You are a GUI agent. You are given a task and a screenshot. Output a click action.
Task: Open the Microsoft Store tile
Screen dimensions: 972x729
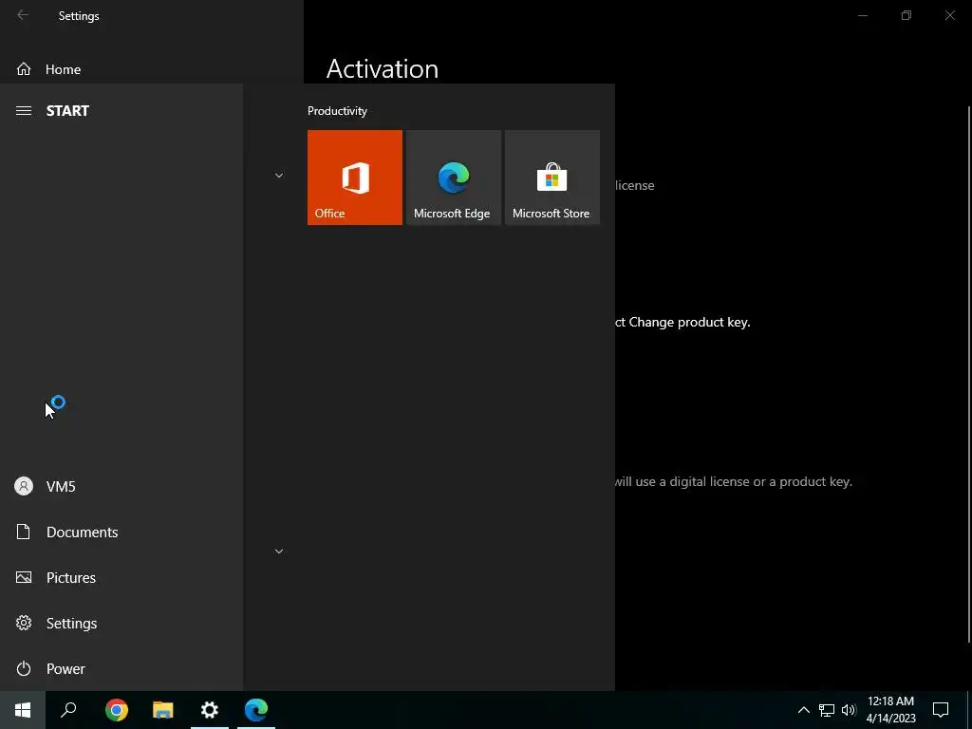(x=552, y=178)
